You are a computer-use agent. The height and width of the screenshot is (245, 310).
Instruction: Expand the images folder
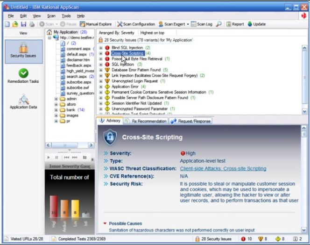click(x=56, y=115)
